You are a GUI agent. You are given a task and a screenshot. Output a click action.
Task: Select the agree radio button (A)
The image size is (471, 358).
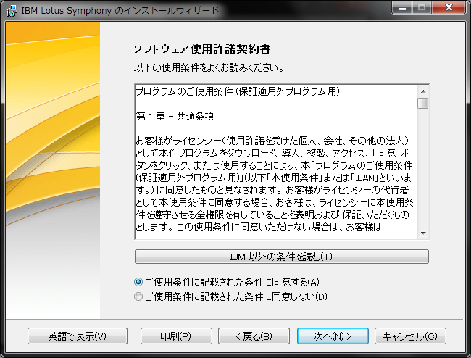[138, 282]
